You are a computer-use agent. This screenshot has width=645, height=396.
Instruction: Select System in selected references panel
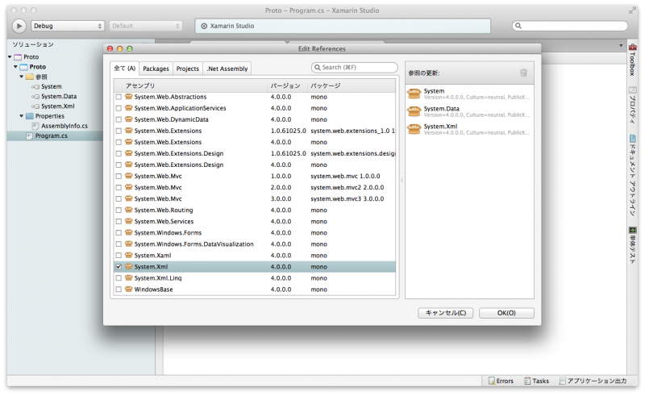[469, 94]
